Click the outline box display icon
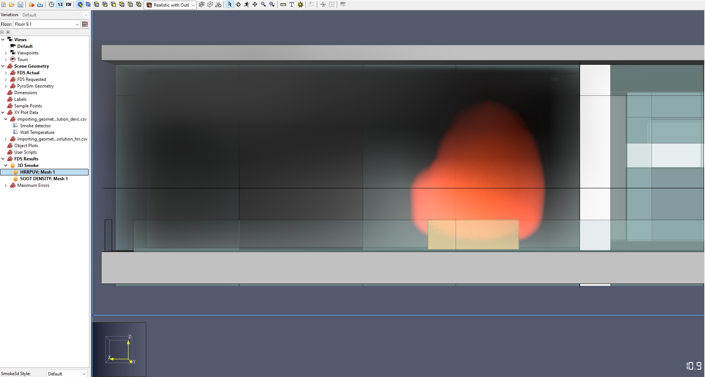 [210, 4]
